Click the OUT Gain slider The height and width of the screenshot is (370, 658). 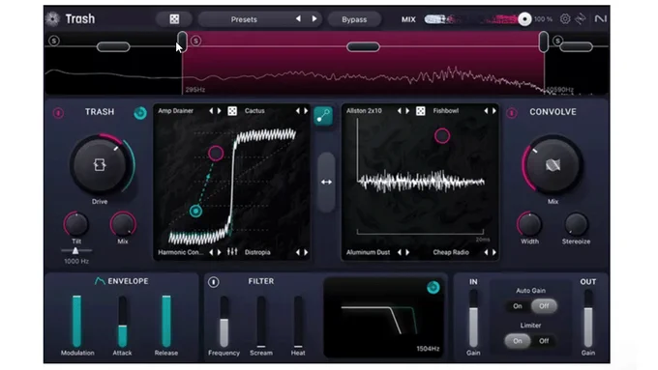coord(588,319)
